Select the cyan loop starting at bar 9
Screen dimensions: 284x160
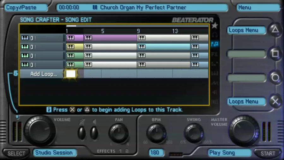163,46
